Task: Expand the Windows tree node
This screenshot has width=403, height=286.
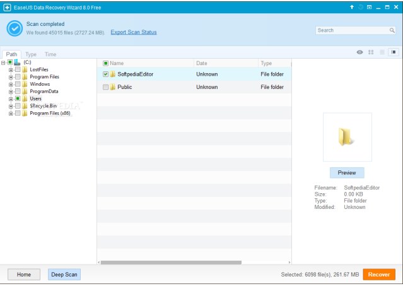Action: pyautogui.click(x=11, y=85)
